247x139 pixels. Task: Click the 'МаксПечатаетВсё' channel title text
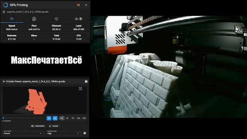click(46, 60)
